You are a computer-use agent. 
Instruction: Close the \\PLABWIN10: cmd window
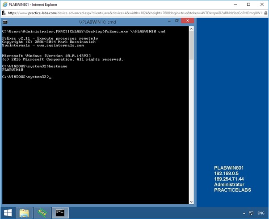[x=188, y=21]
